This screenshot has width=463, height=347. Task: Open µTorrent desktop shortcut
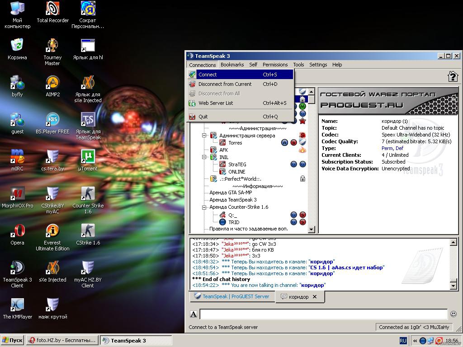[x=88, y=160]
